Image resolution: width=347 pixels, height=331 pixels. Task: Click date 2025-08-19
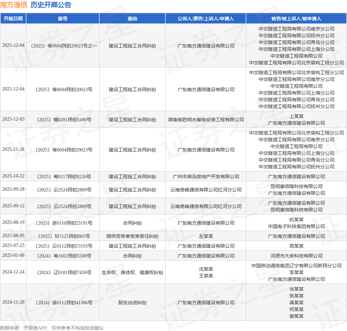click(x=13, y=222)
